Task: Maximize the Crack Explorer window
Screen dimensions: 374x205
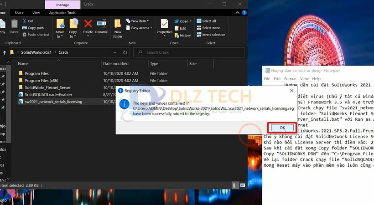Action: click(x=224, y=4)
